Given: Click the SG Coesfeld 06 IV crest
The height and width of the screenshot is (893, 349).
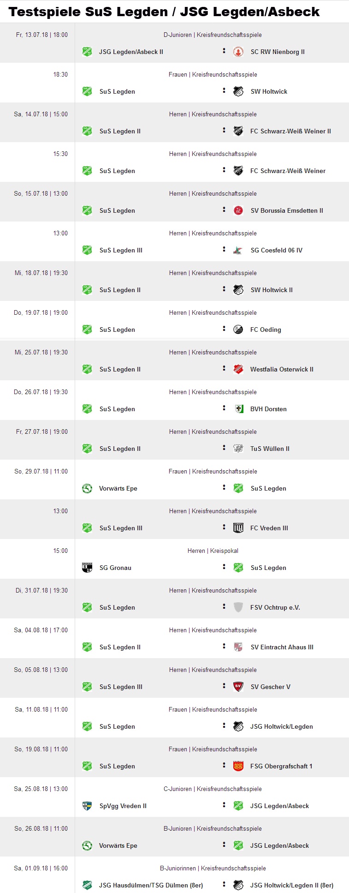Looking at the screenshot, I should [x=238, y=250].
